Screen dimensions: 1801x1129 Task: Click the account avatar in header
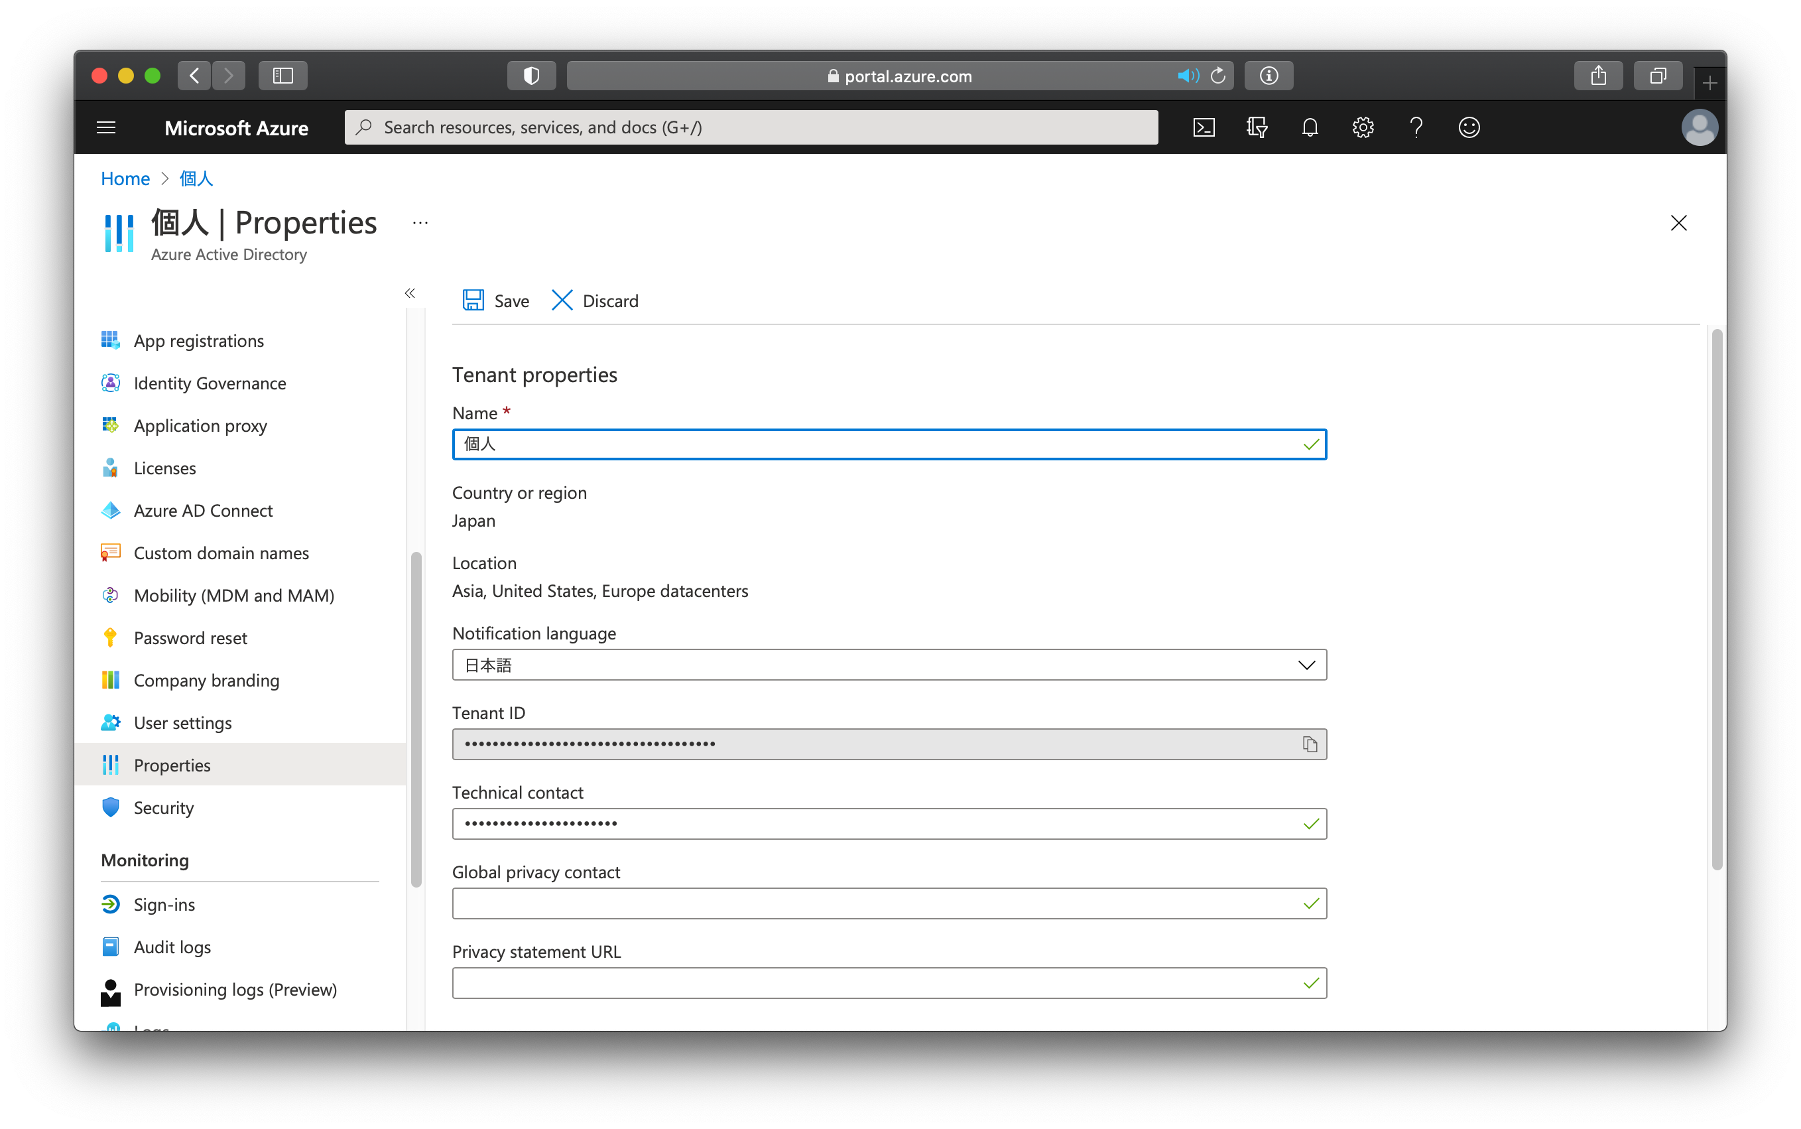(1699, 127)
